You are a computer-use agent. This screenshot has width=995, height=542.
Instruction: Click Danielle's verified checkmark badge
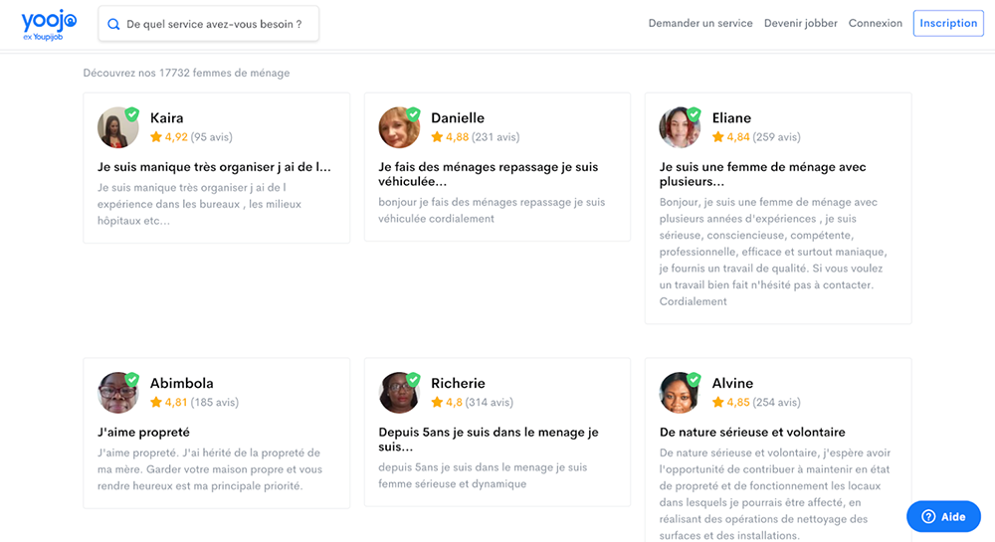(x=413, y=113)
